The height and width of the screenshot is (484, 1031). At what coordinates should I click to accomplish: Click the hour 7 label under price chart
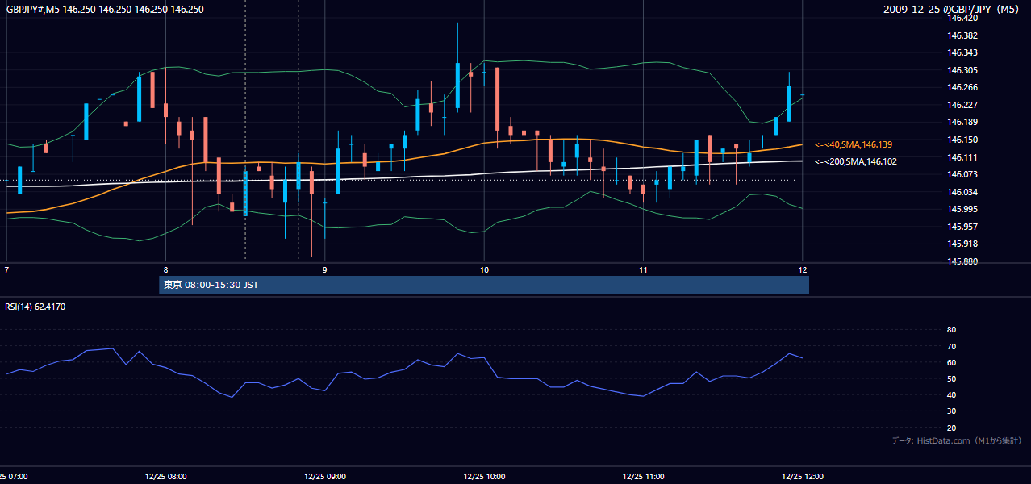point(6,269)
